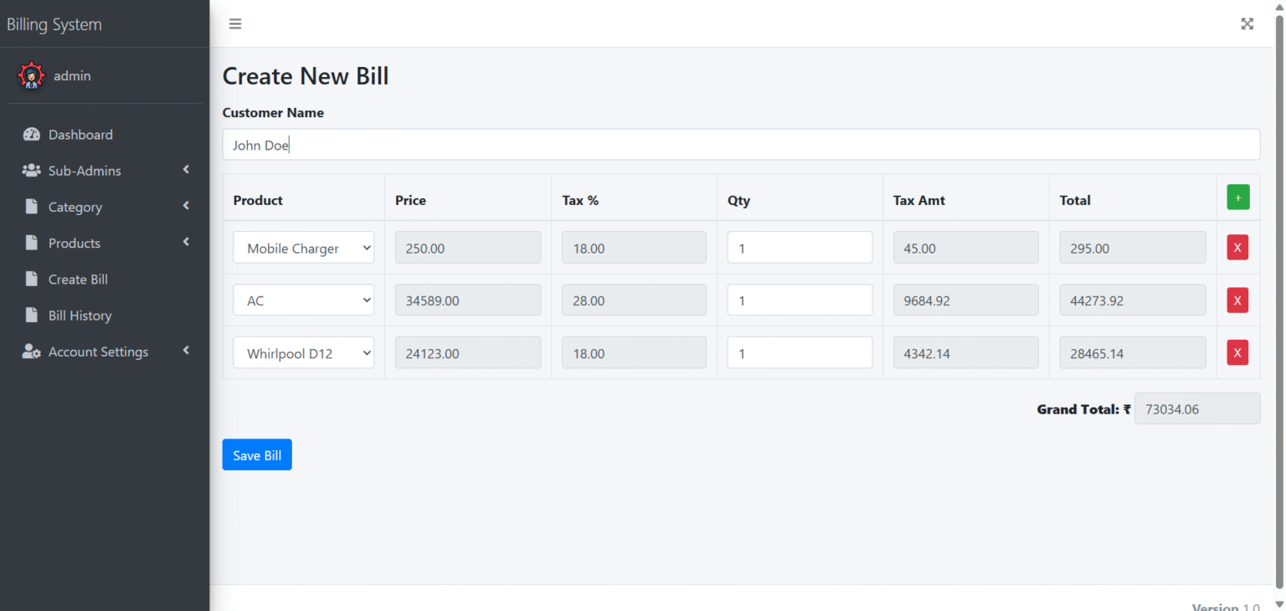Open Products via its sidebar icon

point(31,242)
